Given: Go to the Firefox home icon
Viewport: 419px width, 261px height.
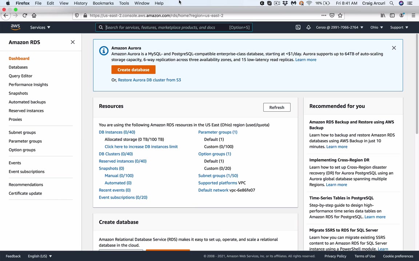Looking at the screenshot, I should [x=34, y=16].
